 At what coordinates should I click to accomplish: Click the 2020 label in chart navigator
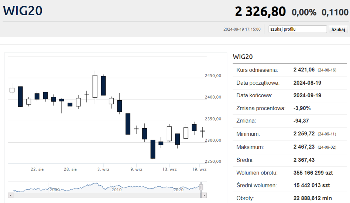tap(179, 190)
